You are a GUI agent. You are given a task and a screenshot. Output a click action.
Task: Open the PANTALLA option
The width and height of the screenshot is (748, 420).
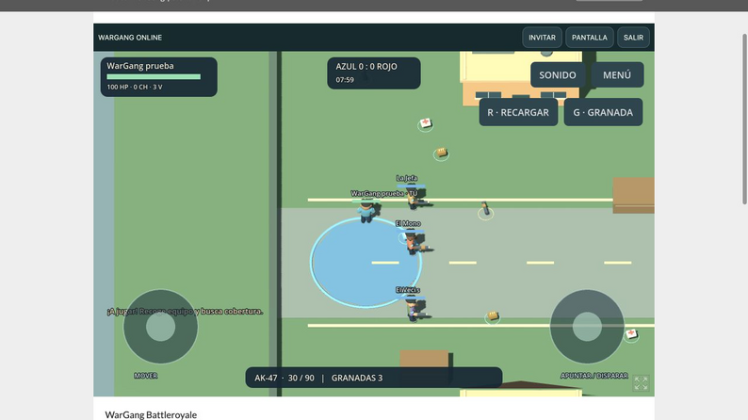pyautogui.click(x=590, y=37)
